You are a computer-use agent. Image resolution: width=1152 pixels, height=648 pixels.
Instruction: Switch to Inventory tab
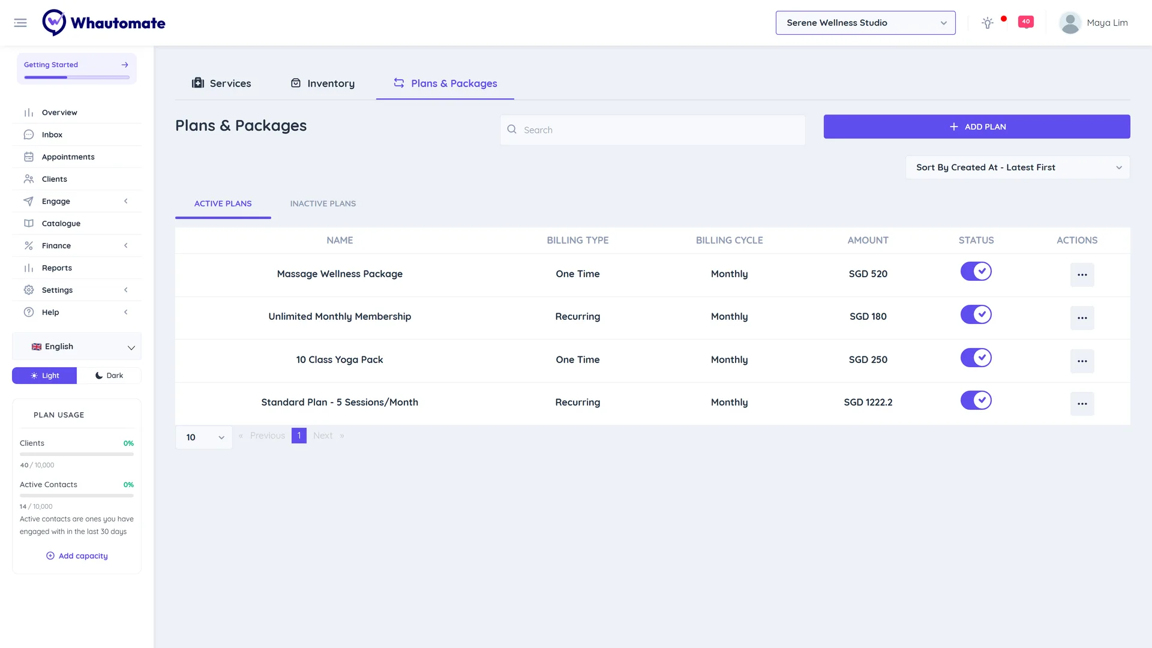click(322, 83)
